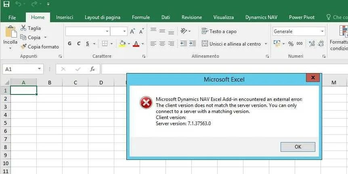Click Taglia scissors button

[x=31, y=28]
